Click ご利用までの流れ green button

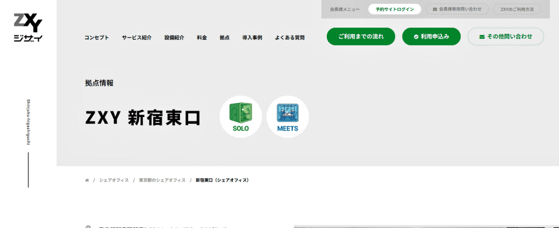click(361, 36)
